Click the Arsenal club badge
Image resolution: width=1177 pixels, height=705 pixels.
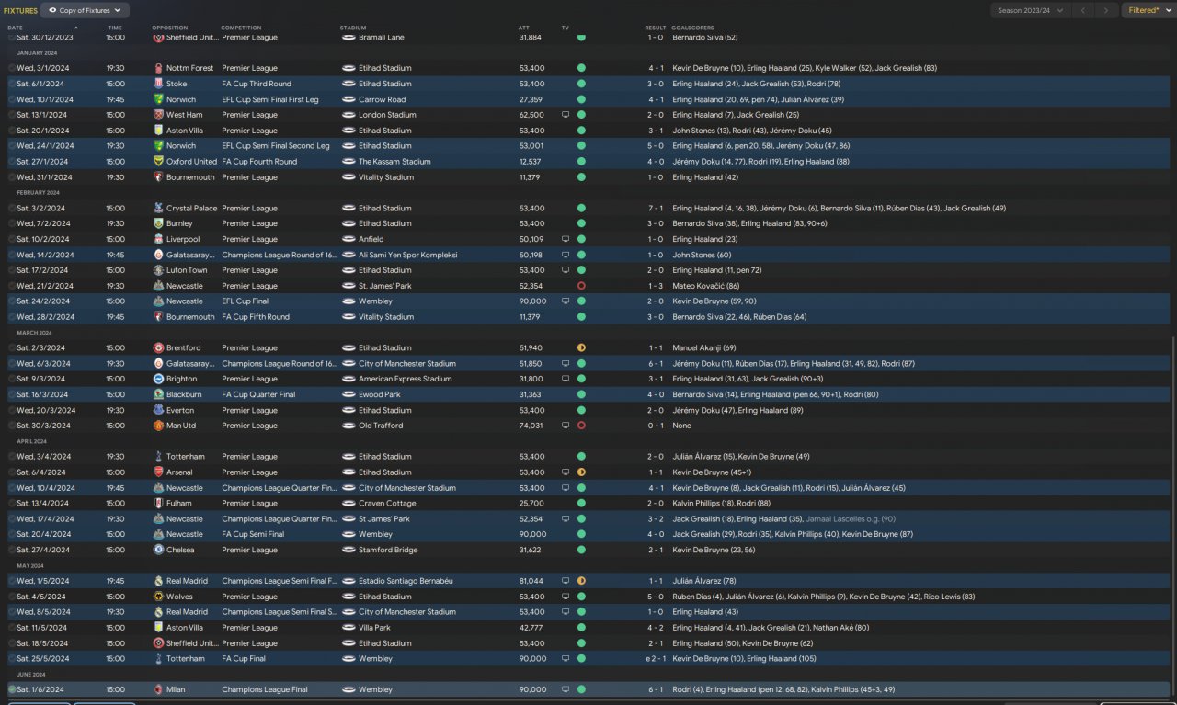159,472
